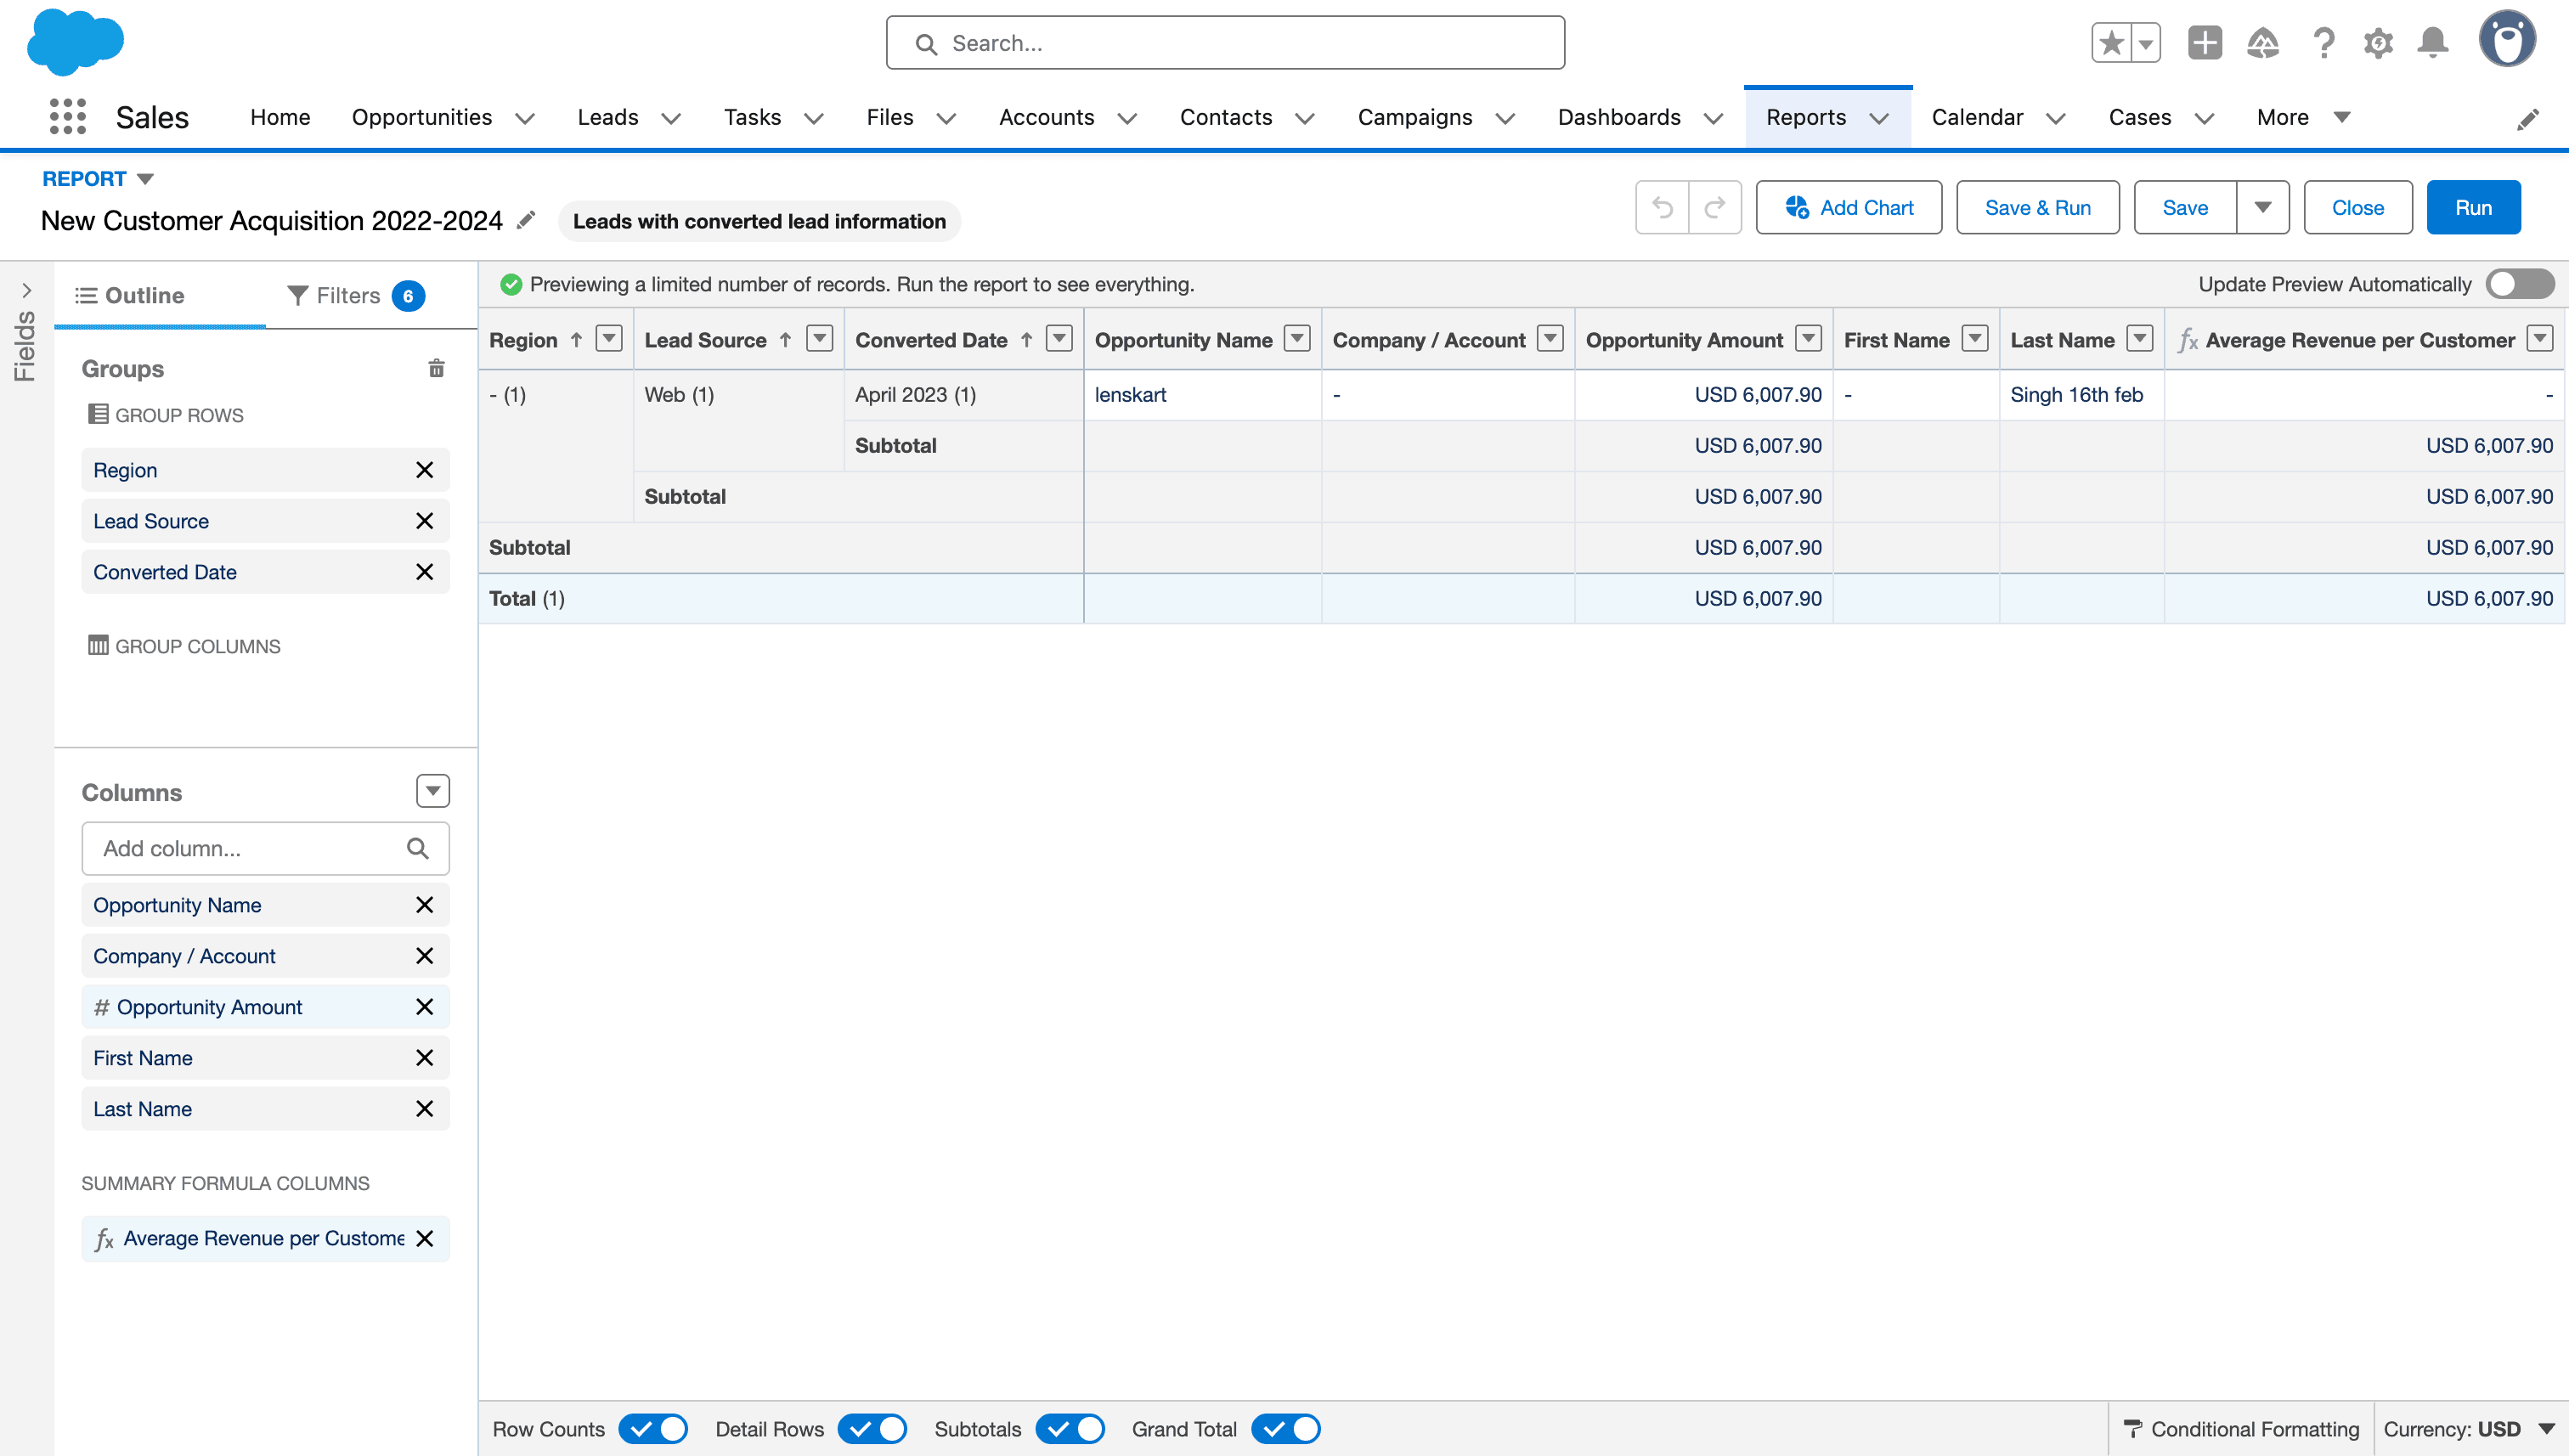Click the App Launcher grid icon
The image size is (2569, 1456).
click(x=67, y=117)
